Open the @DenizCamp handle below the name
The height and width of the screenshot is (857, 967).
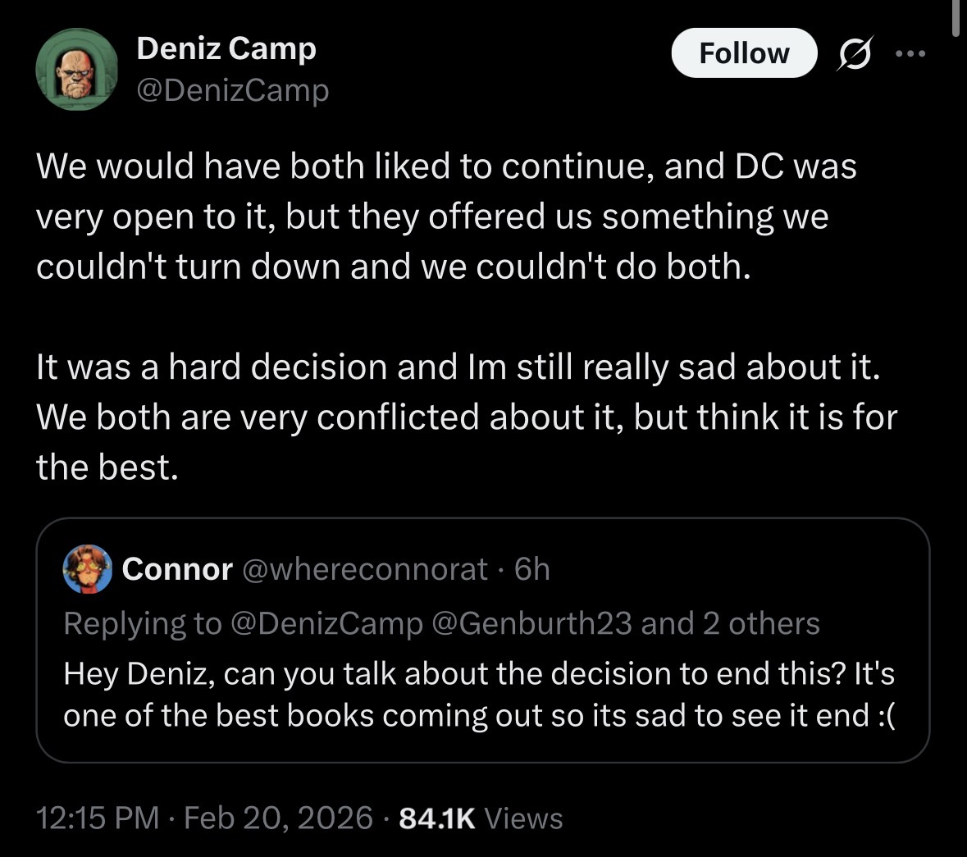[x=232, y=89]
